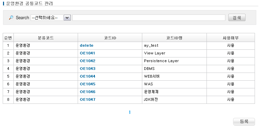The image size is (260, 127).
Task: Click the 등록 register button
Action: 244,122
